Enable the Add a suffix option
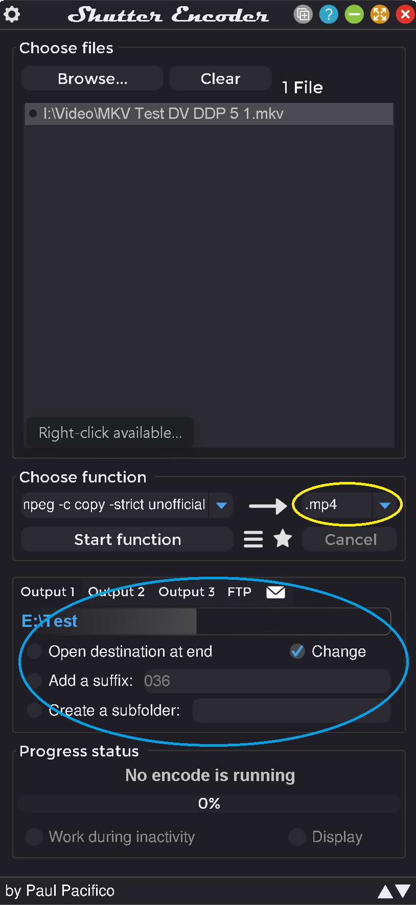 click(x=35, y=681)
